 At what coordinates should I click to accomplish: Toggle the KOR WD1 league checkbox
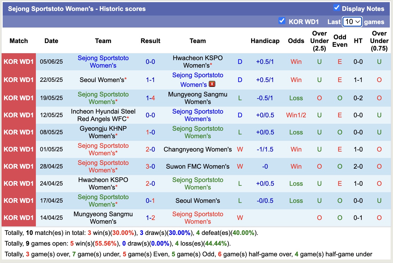coord(282,21)
